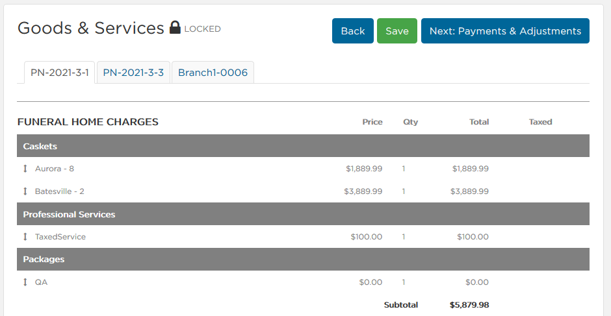Image resolution: width=611 pixels, height=316 pixels.
Task: Click the Taxed column header
Action: click(x=540, y=122)
